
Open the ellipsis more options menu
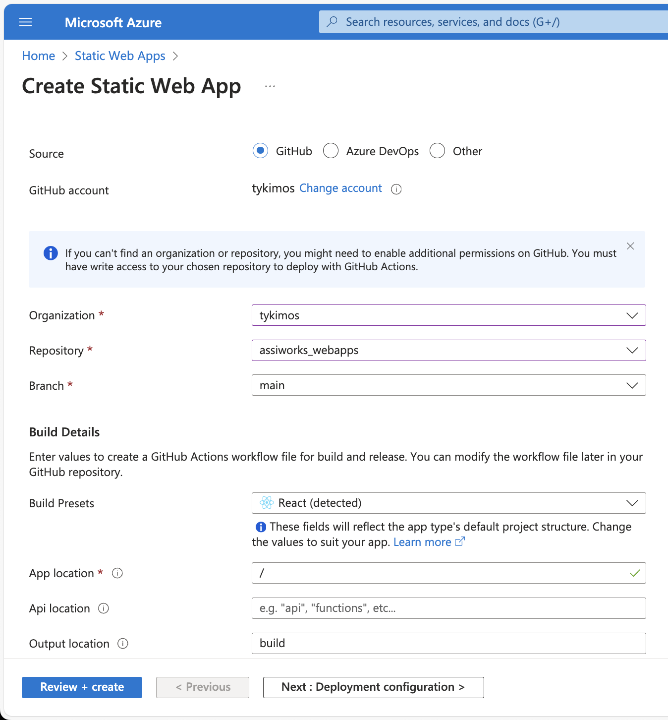coord(270,86)
